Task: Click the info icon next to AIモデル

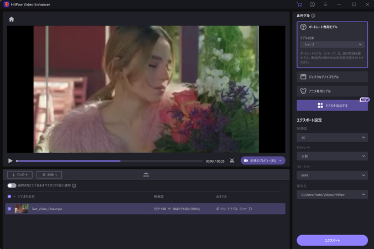Action: point(313,16)
